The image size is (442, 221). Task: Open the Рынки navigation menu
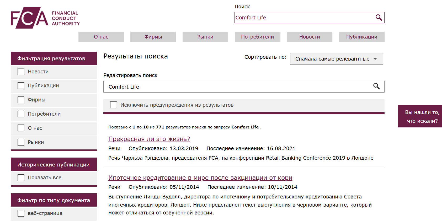tap(205, 37)
